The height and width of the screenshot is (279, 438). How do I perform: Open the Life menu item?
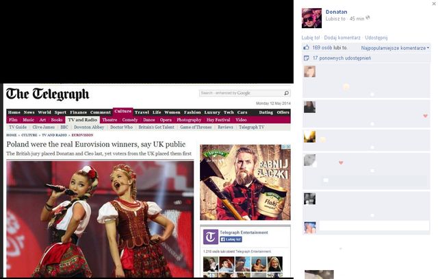coord(157,112)
